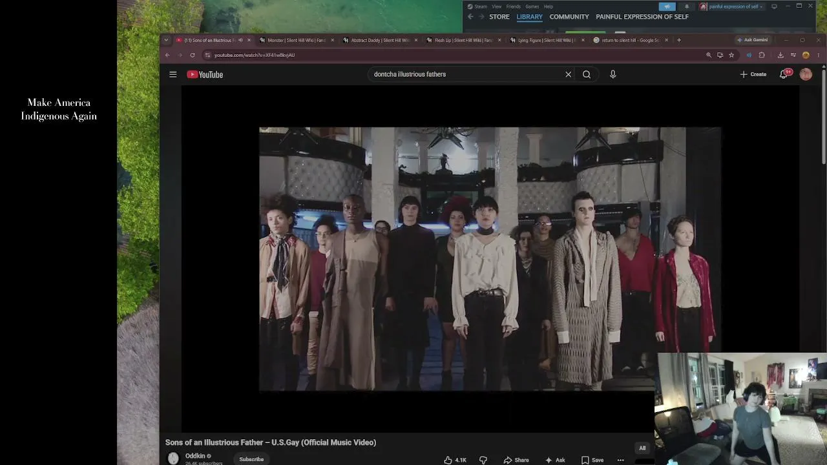Clear the YouTube search box text

(x=568, y=74)
